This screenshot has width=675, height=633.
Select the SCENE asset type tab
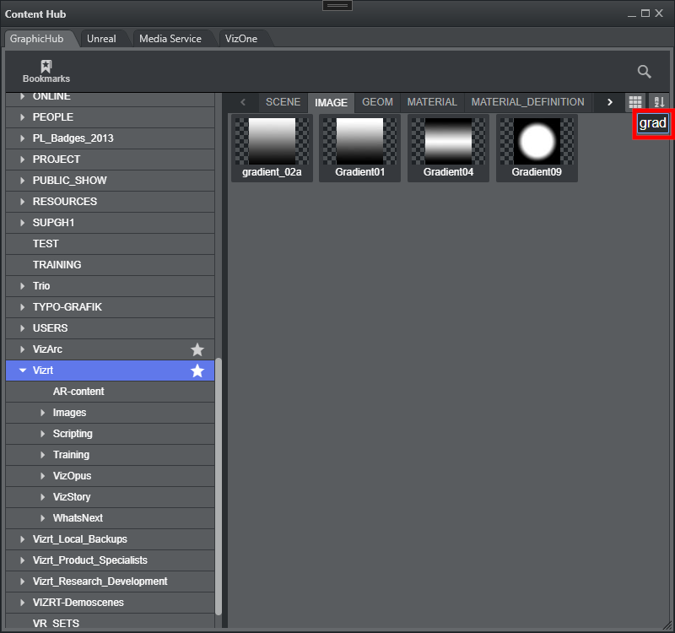click(x=283, y=102)
